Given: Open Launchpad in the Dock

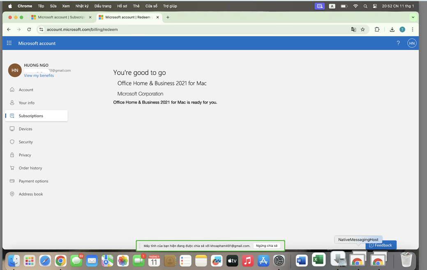Looking at the screenshot, I should pos(29,261).
